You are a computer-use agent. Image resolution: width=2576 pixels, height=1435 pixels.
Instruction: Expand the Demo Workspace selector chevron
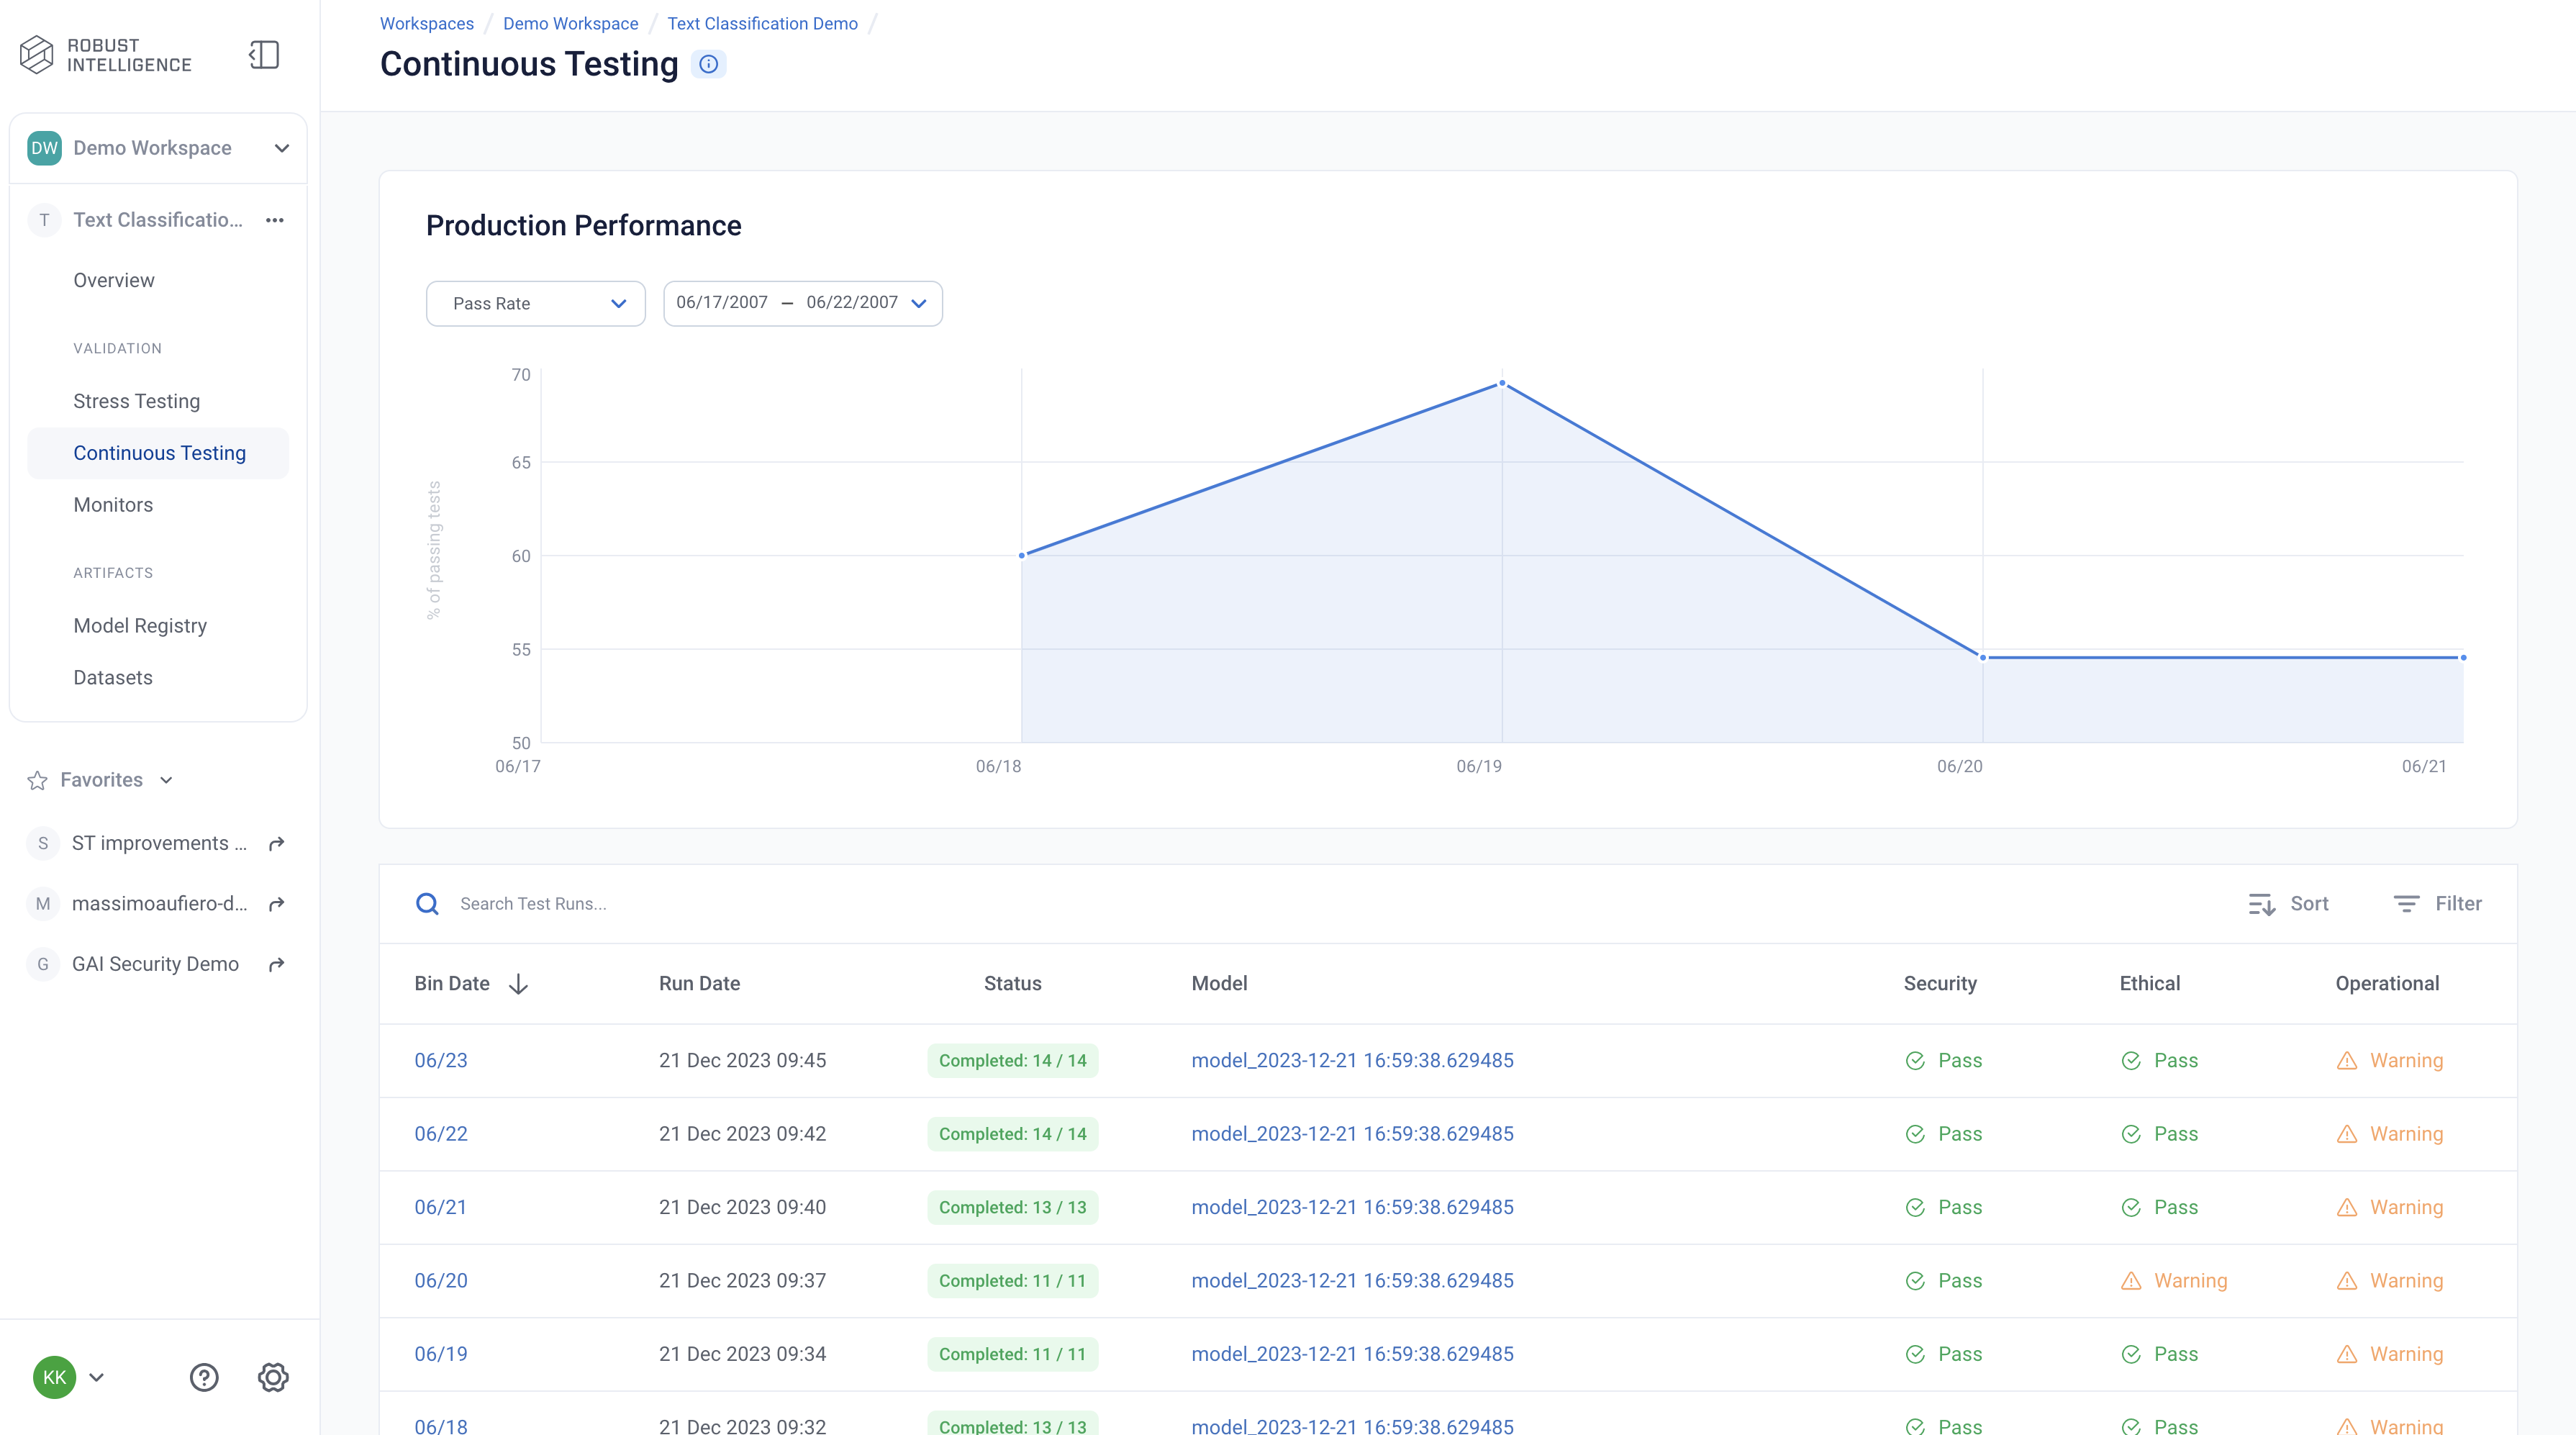click(282, 148)
